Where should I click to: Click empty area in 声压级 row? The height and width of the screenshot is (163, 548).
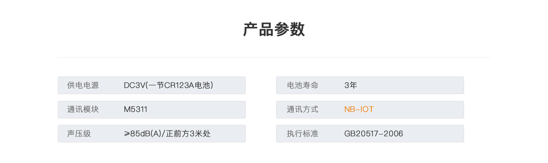coord(230,134)
